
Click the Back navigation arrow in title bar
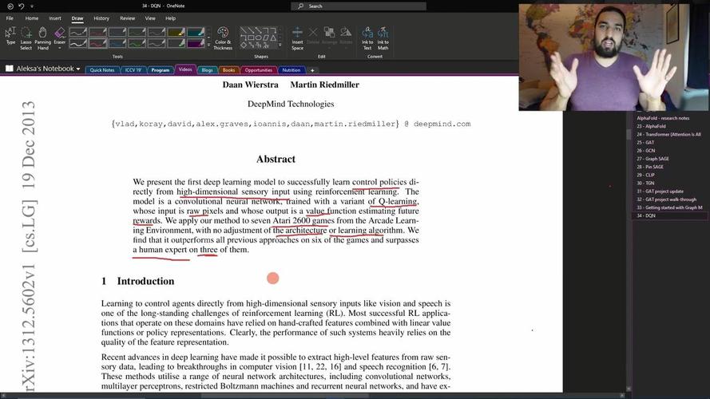10,6
